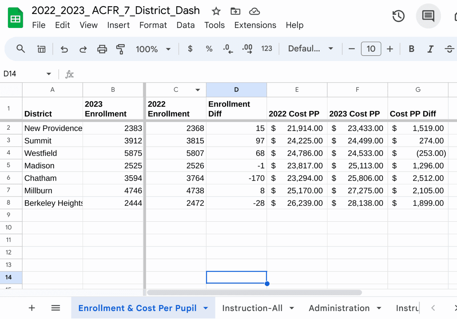Open the Instruction-All tab dropdown menu
The image size is (457, 319).
[292, 308]
